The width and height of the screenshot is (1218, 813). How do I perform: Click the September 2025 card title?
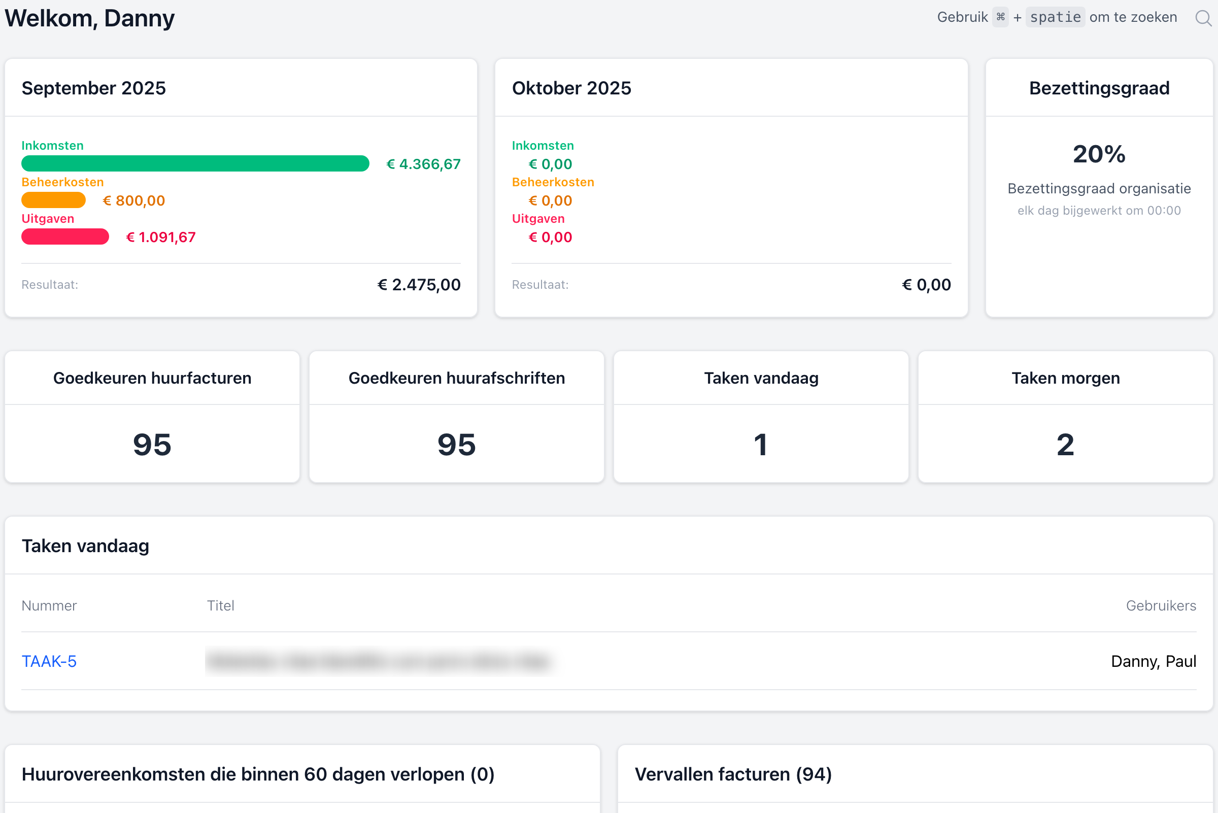click(x=94, y=88)
